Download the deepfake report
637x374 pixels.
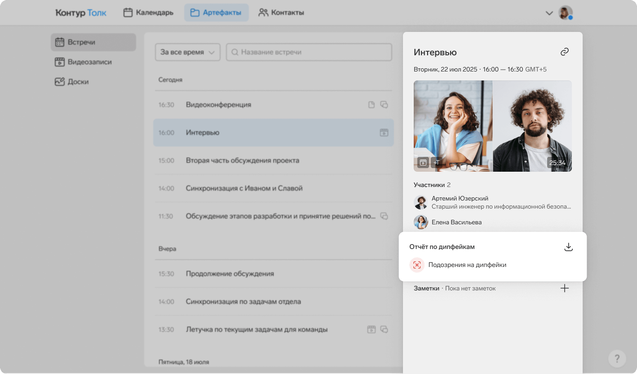[x=568, y=247]
